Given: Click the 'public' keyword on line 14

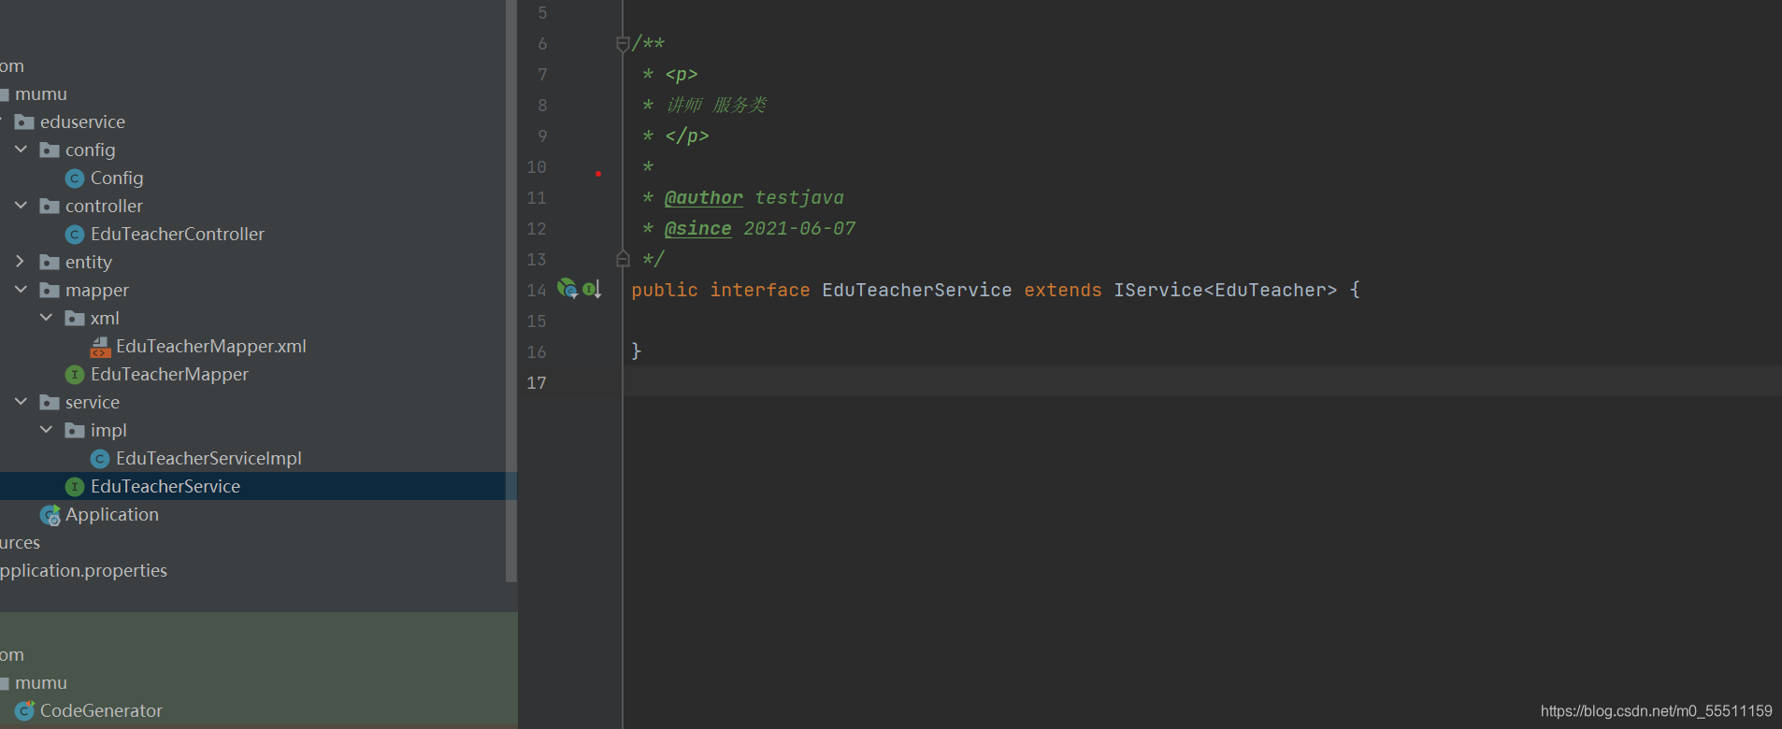Looking at the screenshot, I should click(x=665, y=290).
